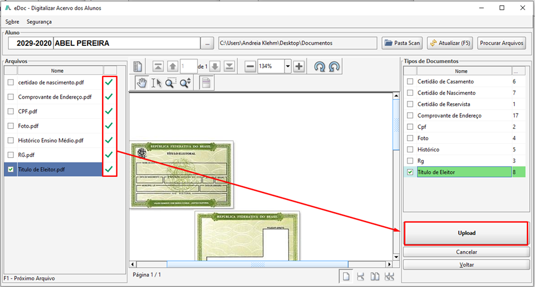
Task: Click Atualizar (F5) refresh button
Action: pos(450,43)
